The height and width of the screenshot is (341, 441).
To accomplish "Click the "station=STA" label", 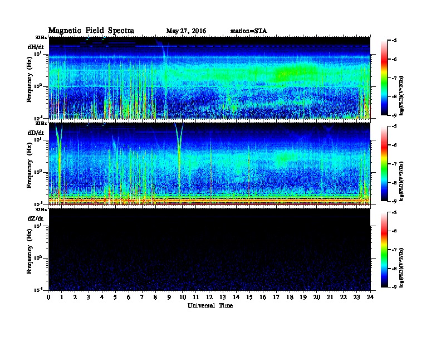I will (x=248, y=31).
